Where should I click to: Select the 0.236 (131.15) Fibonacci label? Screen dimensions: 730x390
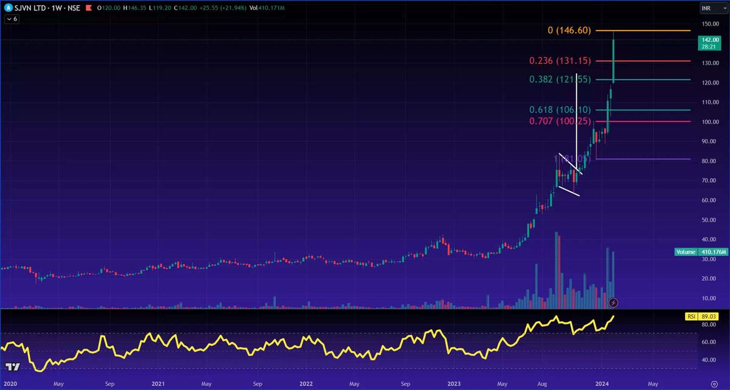coord(560,61)
